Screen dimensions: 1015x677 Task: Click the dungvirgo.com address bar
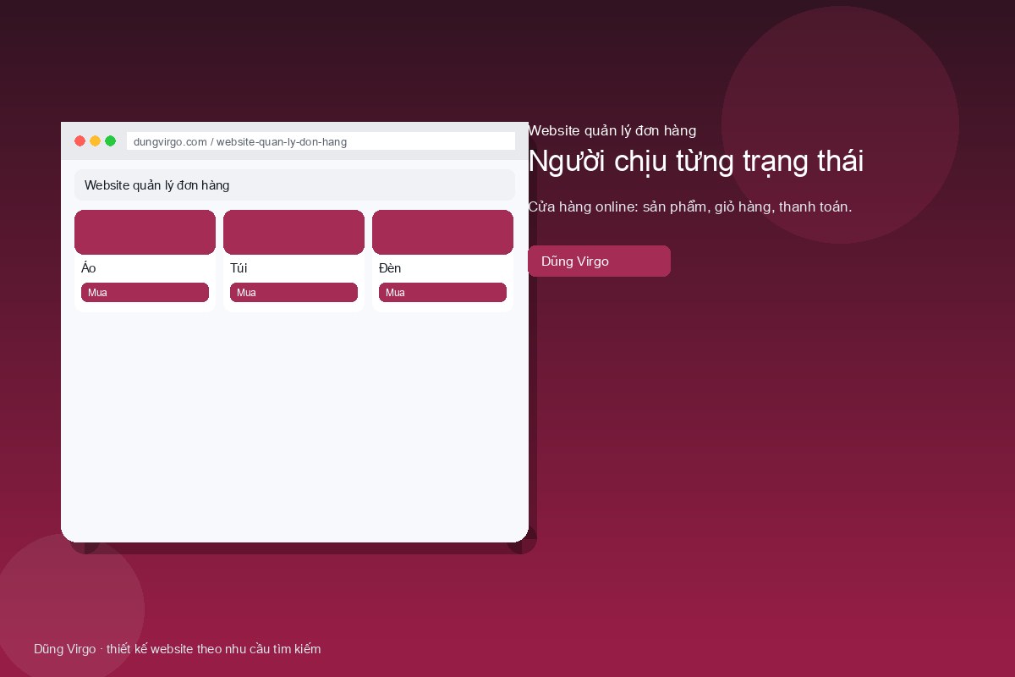(321, 141)
